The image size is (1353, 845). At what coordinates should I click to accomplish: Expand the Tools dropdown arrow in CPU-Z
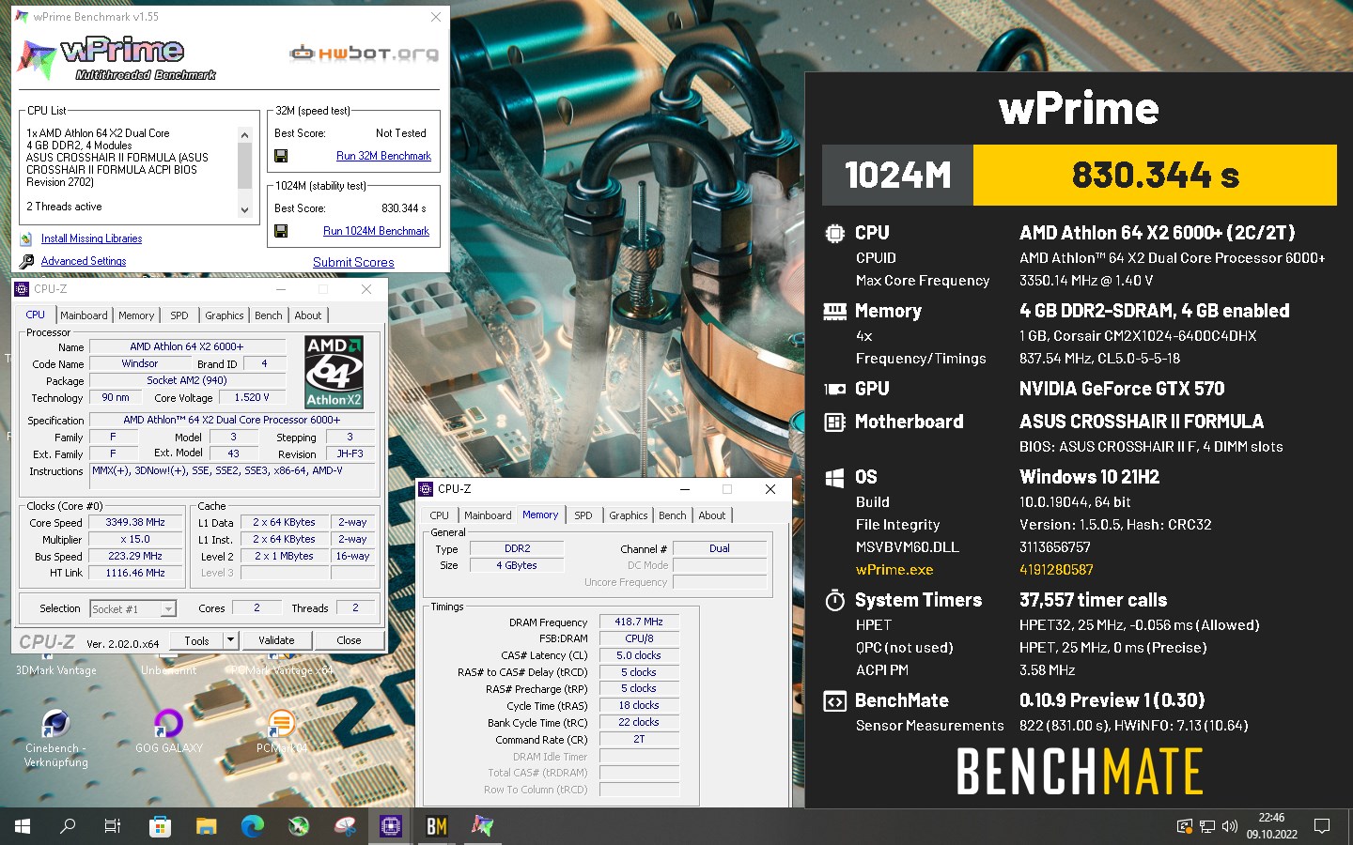click(x=230, y=640)
